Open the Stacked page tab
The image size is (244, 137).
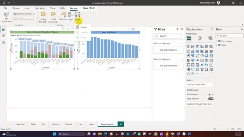[69, 124]
